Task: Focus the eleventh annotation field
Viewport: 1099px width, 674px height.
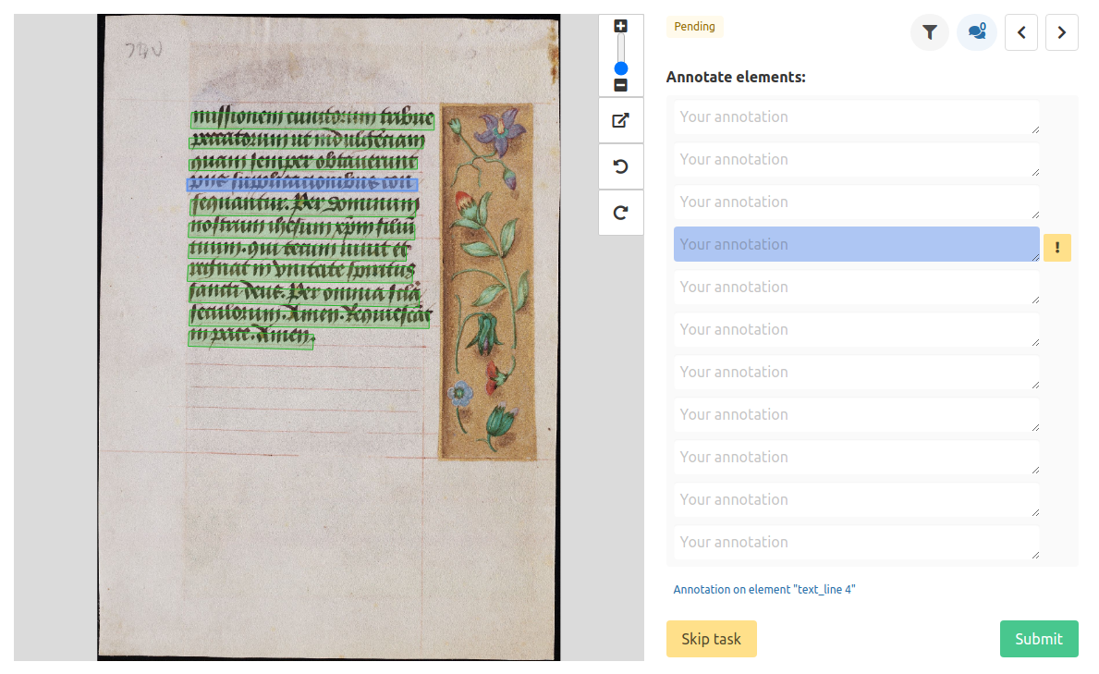Action: pos(857,542)
